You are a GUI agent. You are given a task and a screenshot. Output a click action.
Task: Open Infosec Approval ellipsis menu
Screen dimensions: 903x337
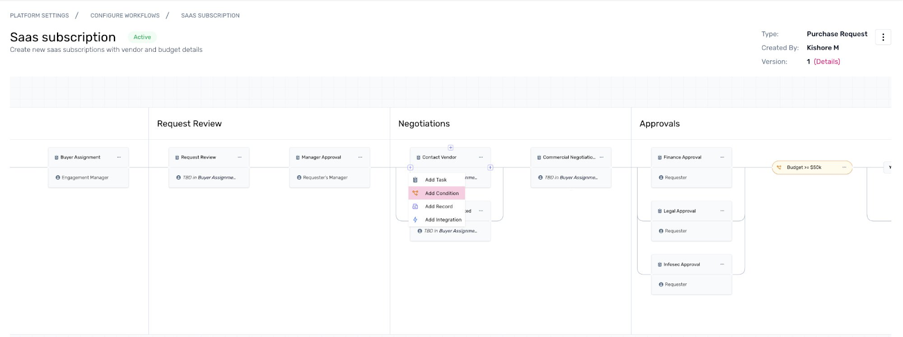pos(722,264)
